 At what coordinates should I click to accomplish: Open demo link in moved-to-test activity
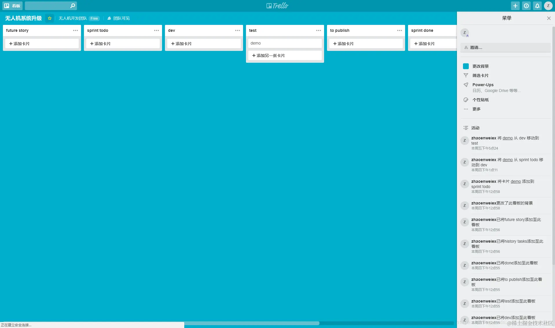pyautogui.click(x=508, y=138)
